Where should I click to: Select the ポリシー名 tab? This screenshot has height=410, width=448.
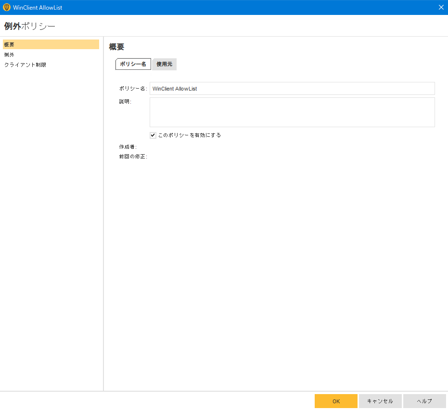click(133, 64)
